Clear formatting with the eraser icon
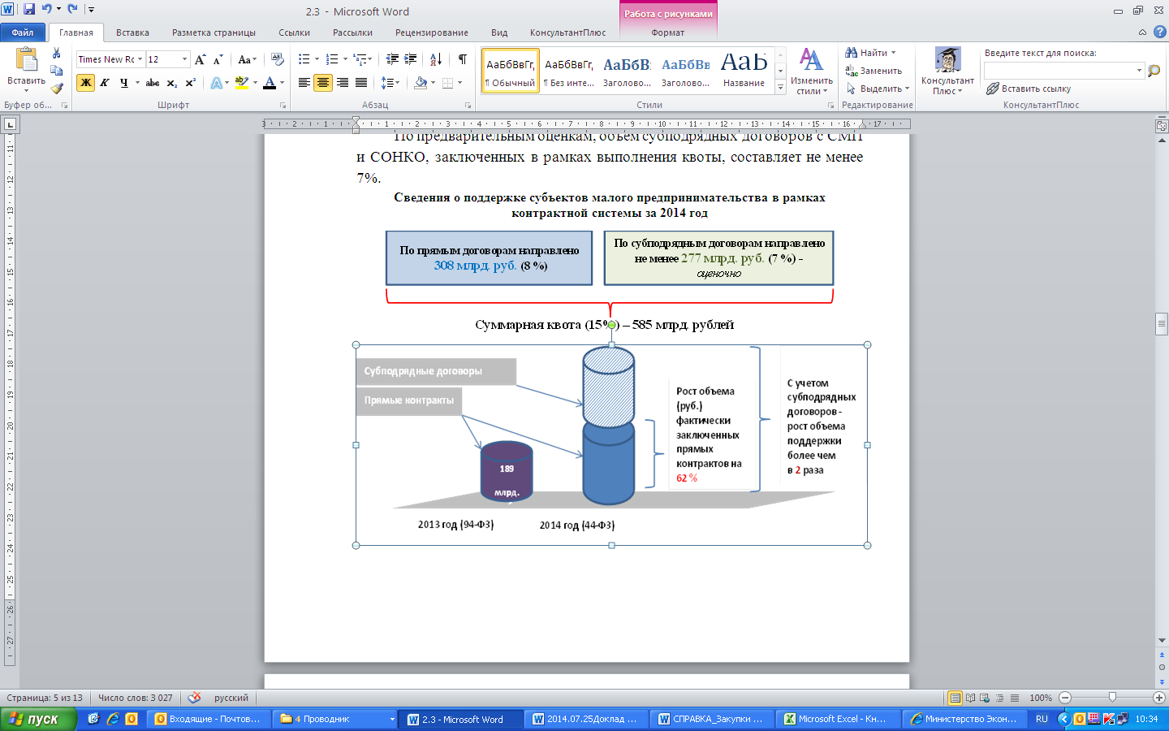1169x731 pixels. click(x=278, y=59)
